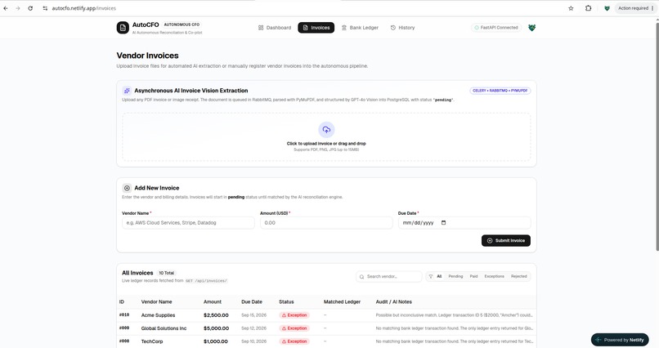Open date picker calendar icon
The height and width of the screenshot is (348, 659).
443,223
